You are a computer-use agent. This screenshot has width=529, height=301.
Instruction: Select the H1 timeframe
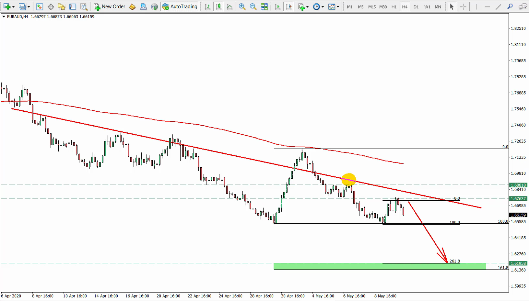(394, 6)
